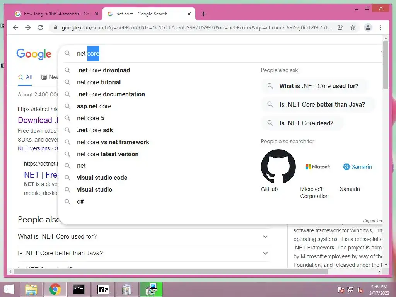Click 'Report inappropriate predictions' link
The width and height of the screenshot is (396, 297).
click(x=373, y=220)
